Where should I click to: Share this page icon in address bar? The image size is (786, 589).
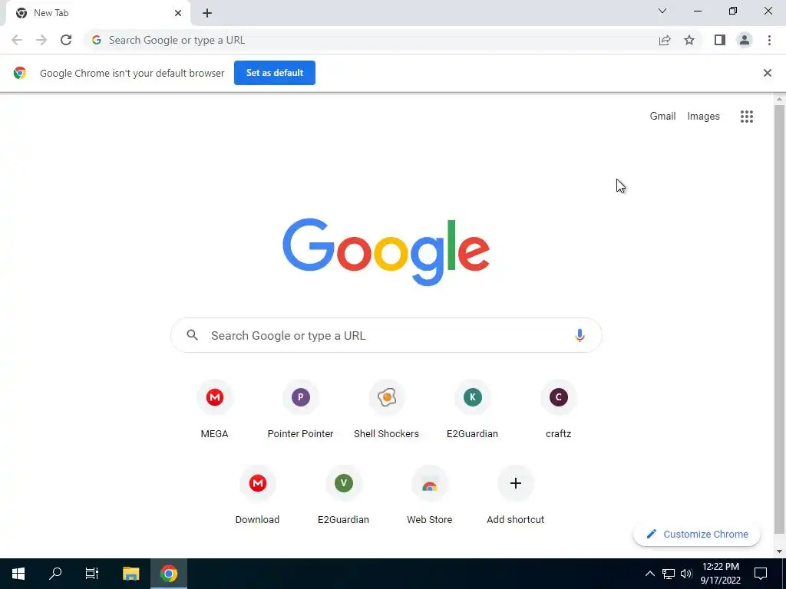(665, 40)
